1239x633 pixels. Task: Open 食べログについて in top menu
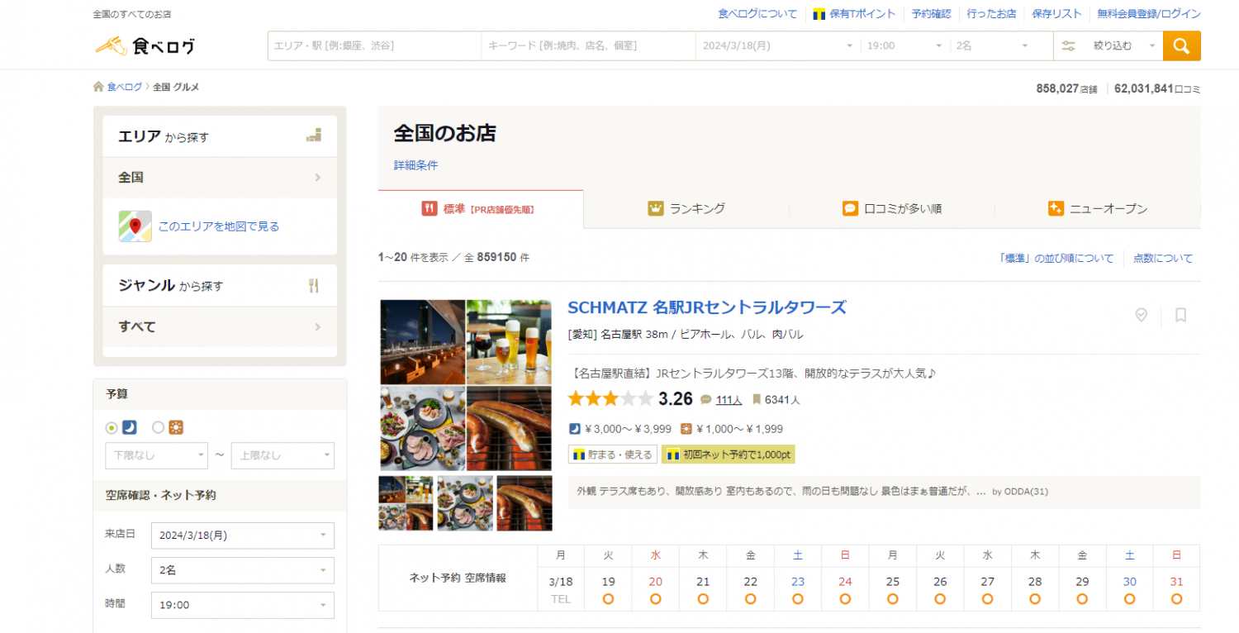[x=757, y=14]
